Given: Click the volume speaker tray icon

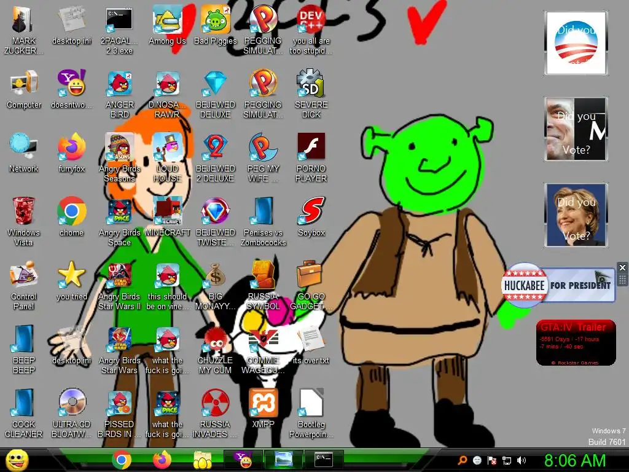Looking at the screenshot, I should (522, 460).
